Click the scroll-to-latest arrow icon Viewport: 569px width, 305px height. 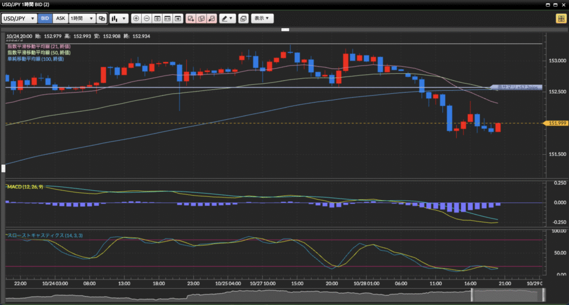[x=178, y=18]
